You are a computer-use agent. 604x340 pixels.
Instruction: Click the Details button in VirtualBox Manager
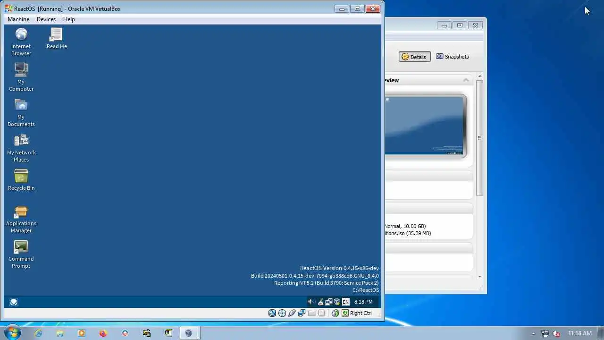coord(414,57)
